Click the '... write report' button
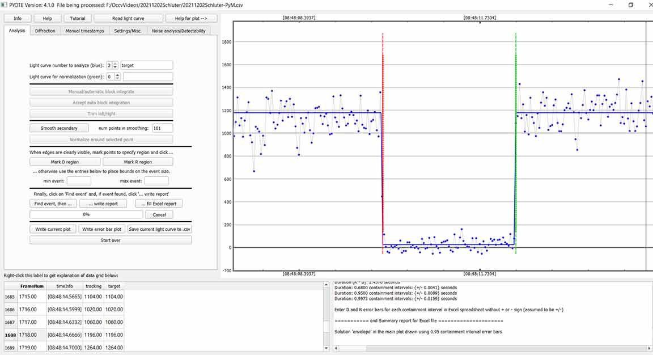Screen dimensions: 653x355 [103, 204]
